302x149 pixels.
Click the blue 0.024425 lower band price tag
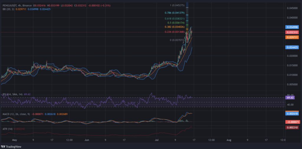(291, 47)
